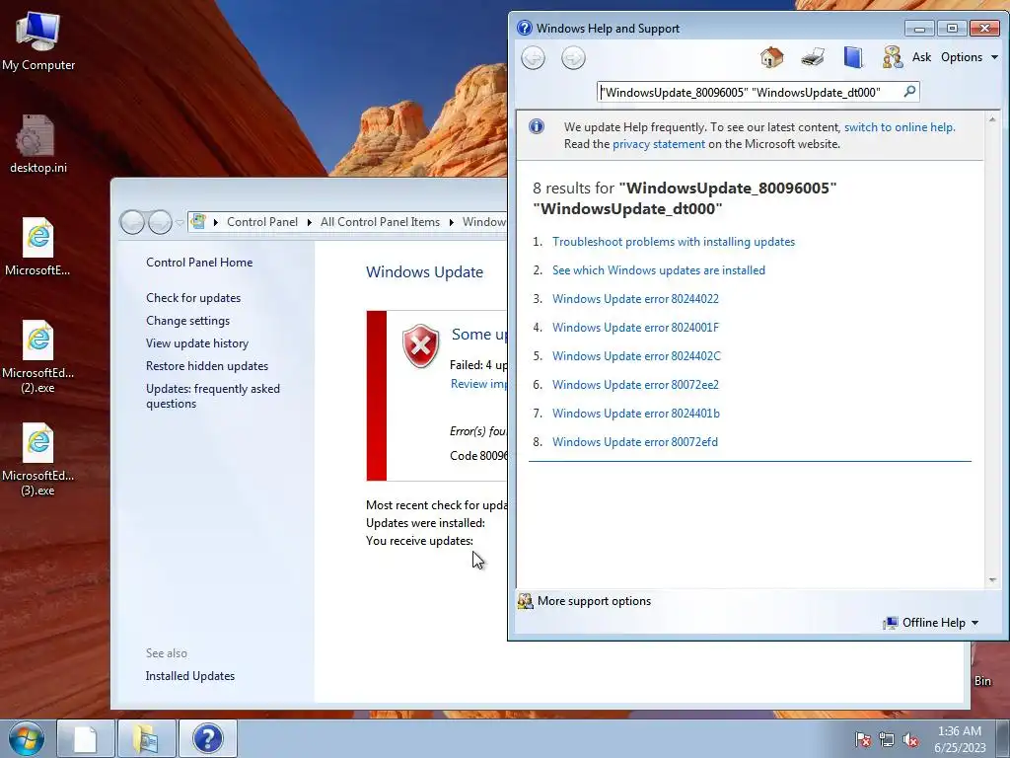Open Windows Update error 80244022 result
The width and height of the screenshot is (1010, 758).
click(x=635, y=298)
